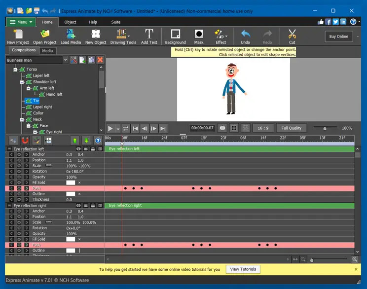Collapse Eye reflection left properties

pyautogui.click(x=9, y=149)
